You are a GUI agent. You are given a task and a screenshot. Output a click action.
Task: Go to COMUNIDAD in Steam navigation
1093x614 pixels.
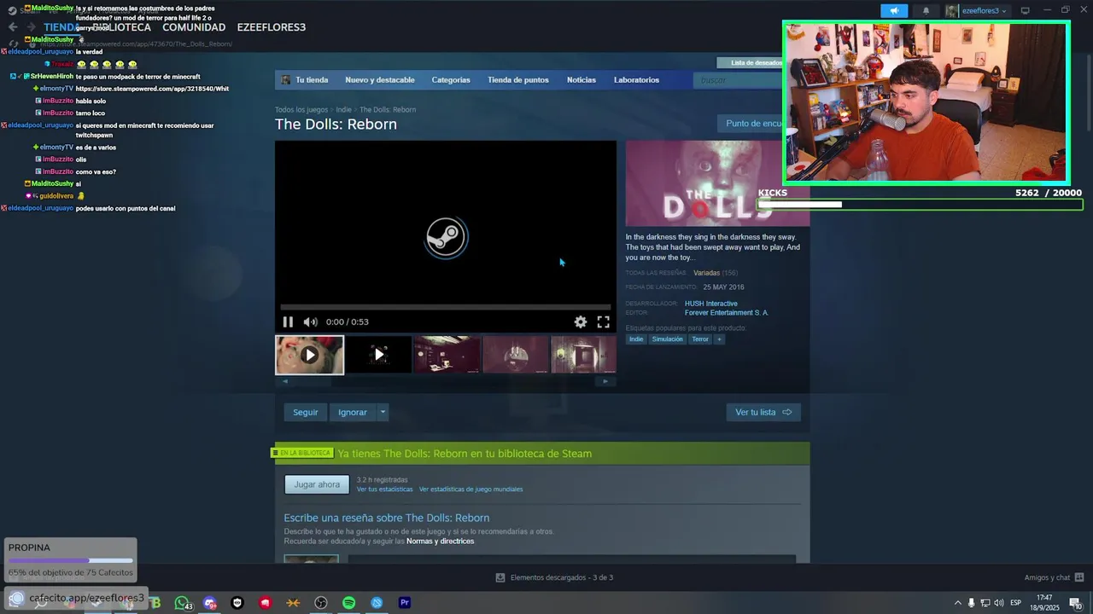(x=194, y=27)
